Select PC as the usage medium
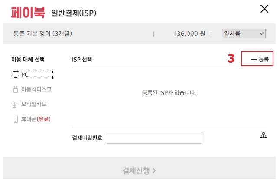The width and height of the screenshot is (280, 181). (x=32, y=75)
